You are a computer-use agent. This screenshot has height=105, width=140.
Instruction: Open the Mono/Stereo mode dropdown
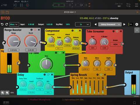click(x=14, y=24)
